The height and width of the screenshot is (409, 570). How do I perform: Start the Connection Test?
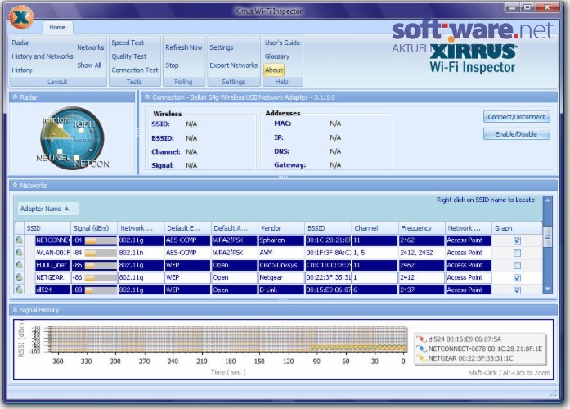coord(135,70)
